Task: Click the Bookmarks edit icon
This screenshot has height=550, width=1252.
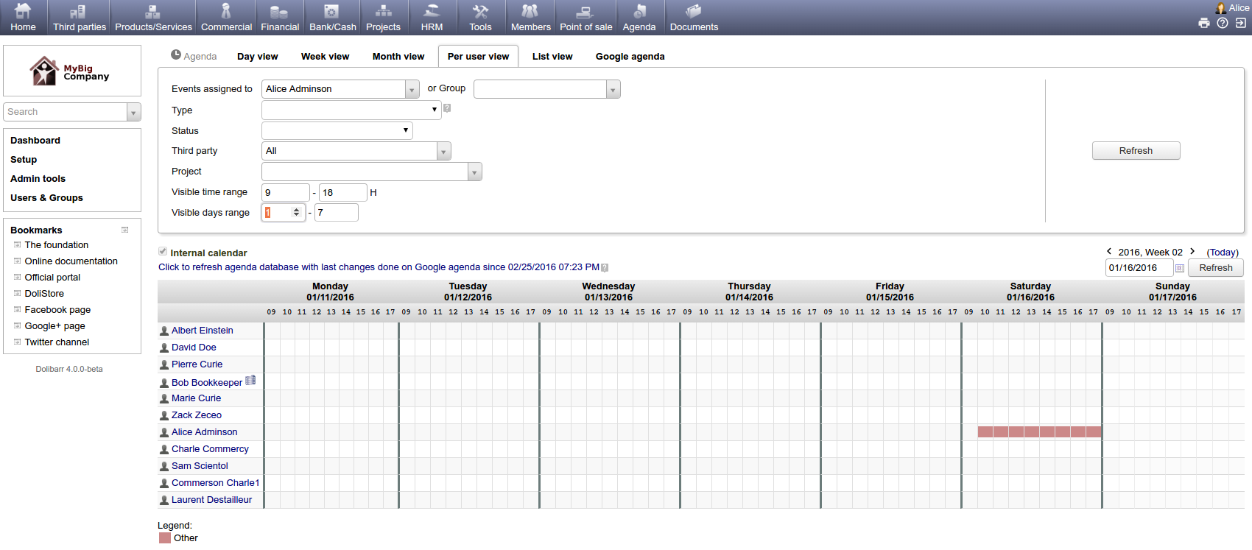Action: click(x=125, y=230)
